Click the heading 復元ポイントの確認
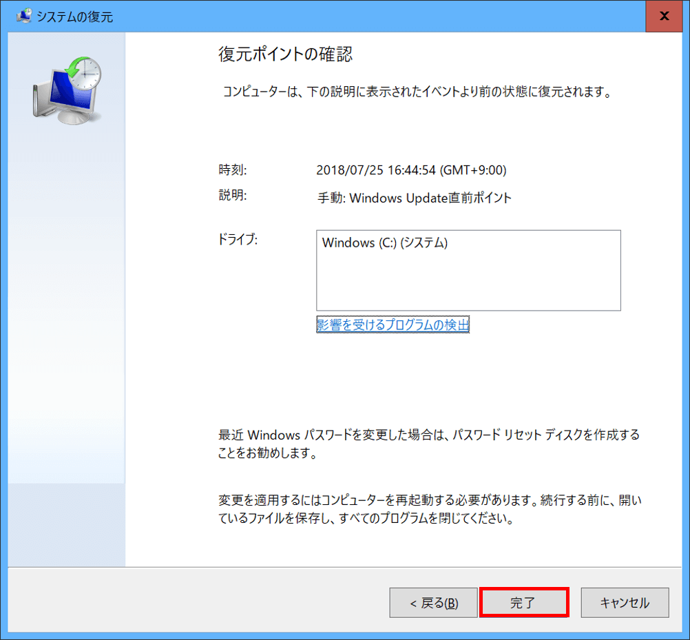This screenshot has width=690, height=640. pos(285,54)
